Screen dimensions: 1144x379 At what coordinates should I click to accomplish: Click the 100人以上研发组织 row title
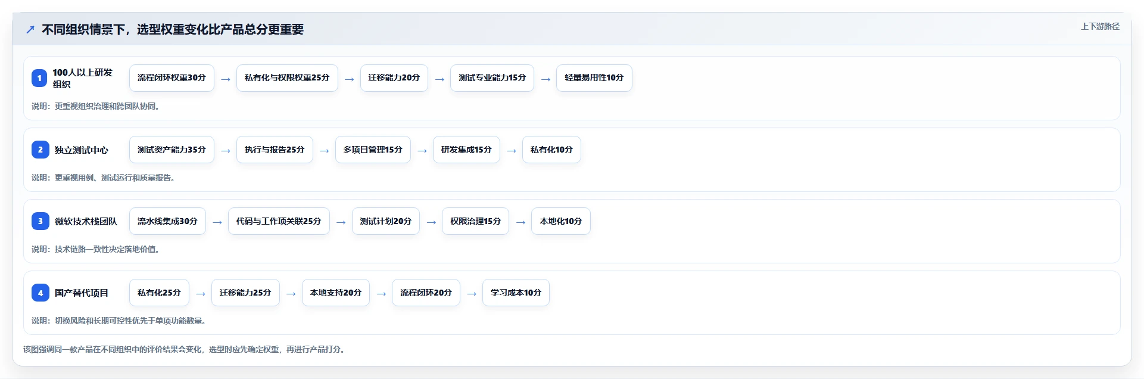tap(82, 78)
